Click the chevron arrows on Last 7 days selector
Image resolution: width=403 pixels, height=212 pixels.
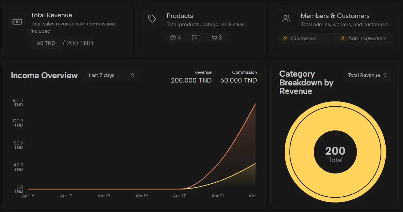click(133, 75)
